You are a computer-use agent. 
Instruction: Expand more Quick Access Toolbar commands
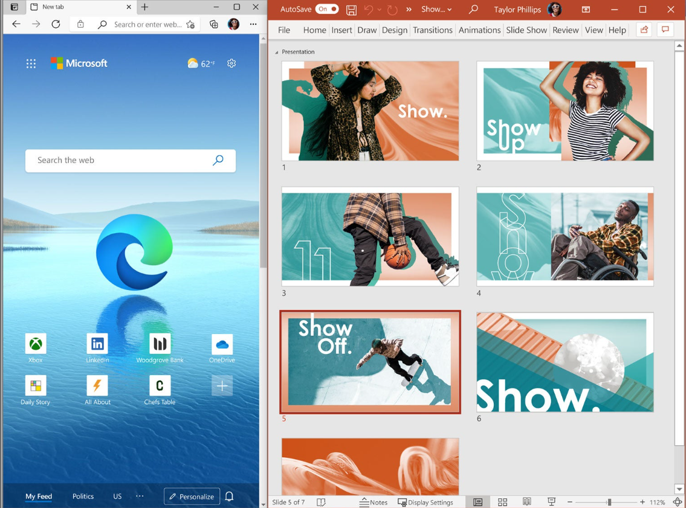[409, 9]
